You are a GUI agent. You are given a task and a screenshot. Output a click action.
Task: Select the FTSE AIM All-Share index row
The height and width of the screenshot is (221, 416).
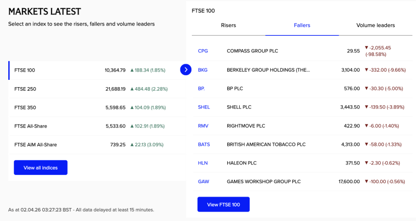coord(97,145)
